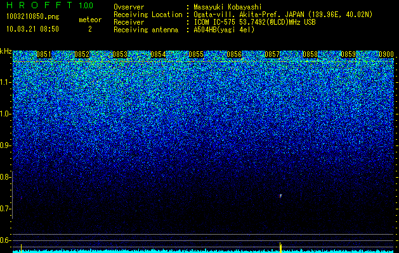Viewport: 399px width, 253px height.
Task: Click the meteor count value 2
Action: [90, 29]
